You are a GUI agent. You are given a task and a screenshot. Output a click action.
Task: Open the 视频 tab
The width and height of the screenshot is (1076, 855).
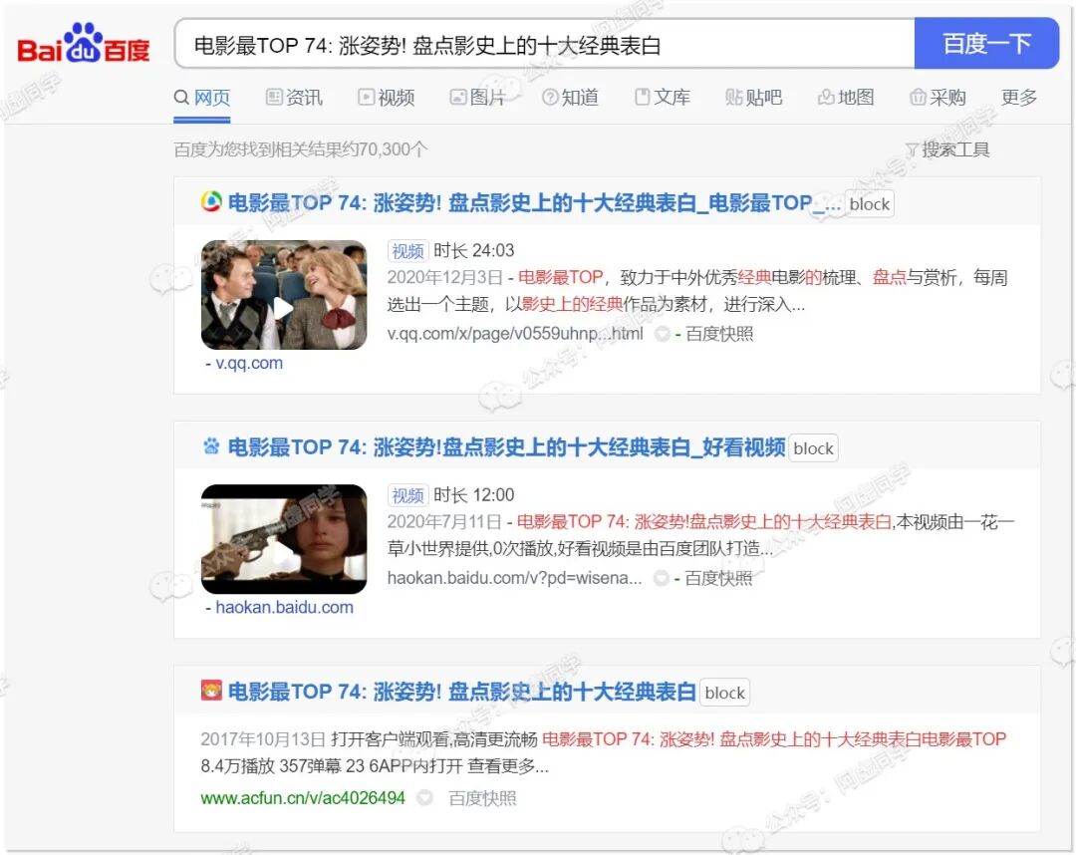[386, 98]
